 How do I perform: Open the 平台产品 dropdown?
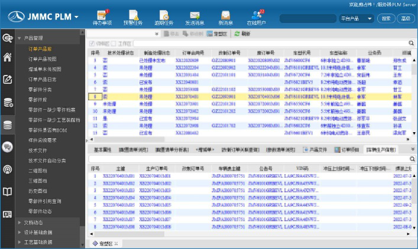coord(355,18)
